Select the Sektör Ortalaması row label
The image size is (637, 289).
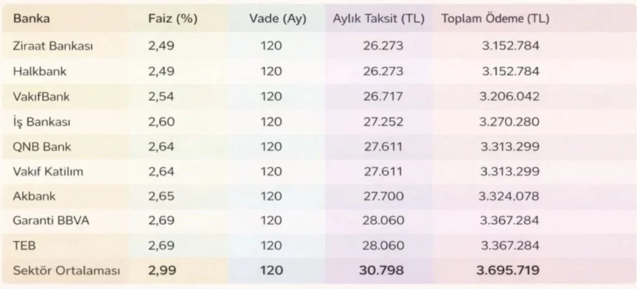pos(67,271)
